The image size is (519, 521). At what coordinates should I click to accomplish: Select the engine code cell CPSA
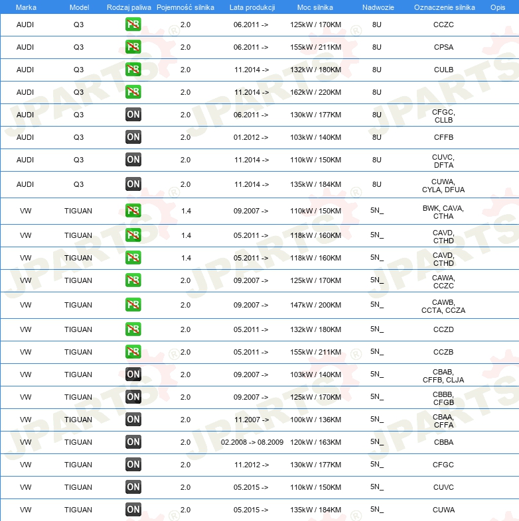(x=443, y=47)
